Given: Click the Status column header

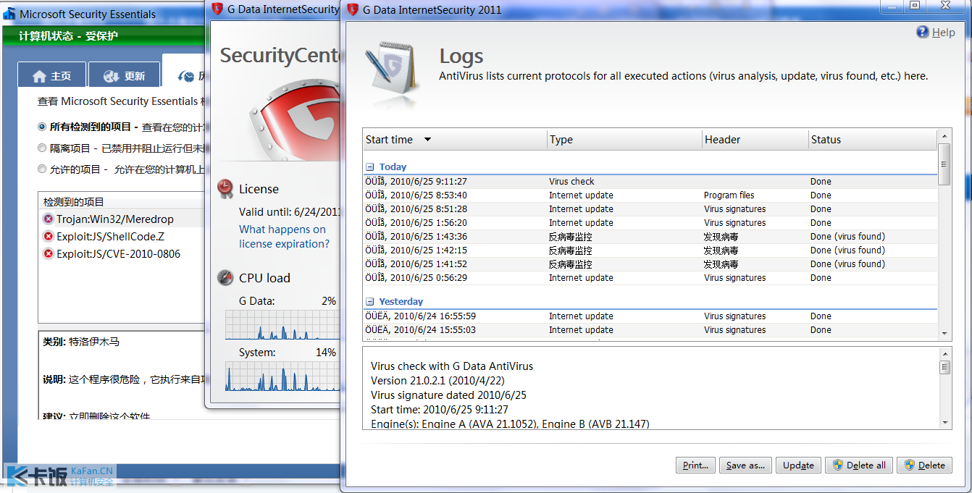Looking at the screenshot, I should (x=873, y=140).
